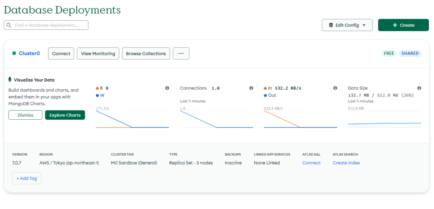Click the AWS / Tokyo (ap-northeast-1) text
The height and width of the screenshot is (209, 434).
click(69, 163)
